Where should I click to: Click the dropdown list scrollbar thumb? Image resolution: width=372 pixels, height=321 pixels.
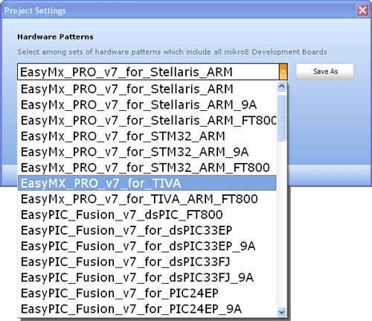[x=282, y=118]
